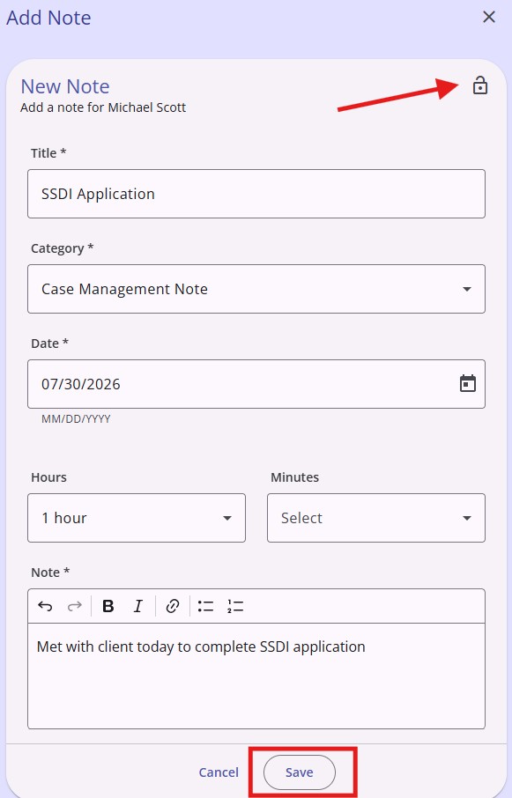Screen dimensions: 512x798
Task: Insert a bulleted list in the note
Action: point(205,606)
